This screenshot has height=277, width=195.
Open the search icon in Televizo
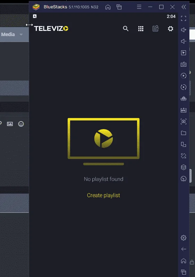tap(126, 28)
